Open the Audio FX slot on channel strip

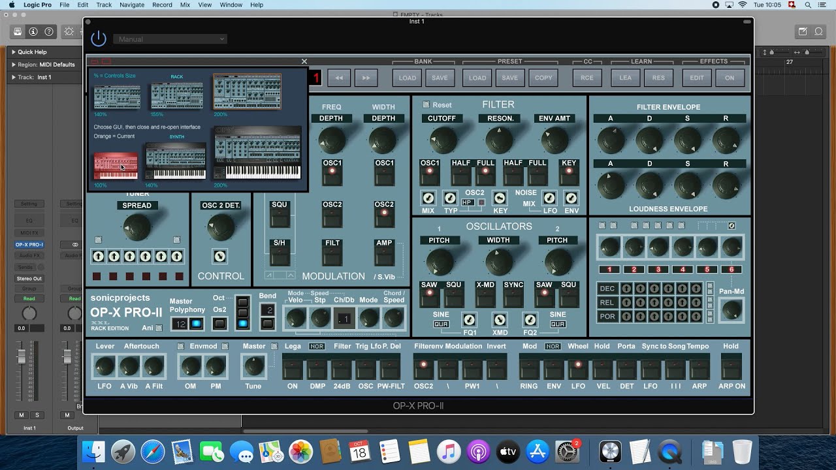pyautogui.click(x=29, y=256)
